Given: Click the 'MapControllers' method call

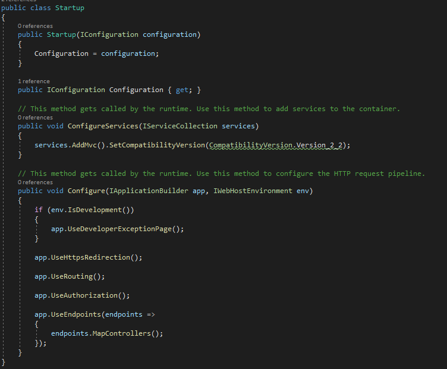Looking at the screenshot, I should click(122, 334).
